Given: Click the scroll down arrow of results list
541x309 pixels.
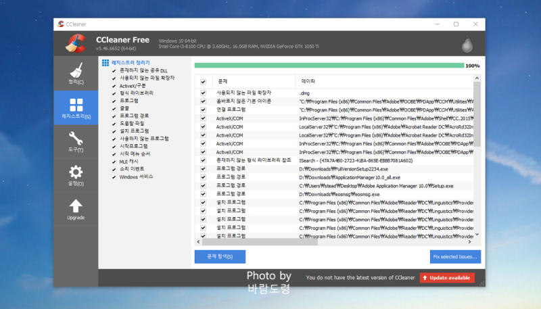Looking at the screenshot, I should point(477,235).
